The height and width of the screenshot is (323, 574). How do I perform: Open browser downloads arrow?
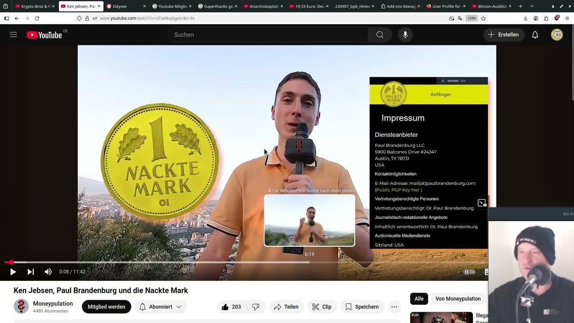pyautogui.click(x=526, y=18)
